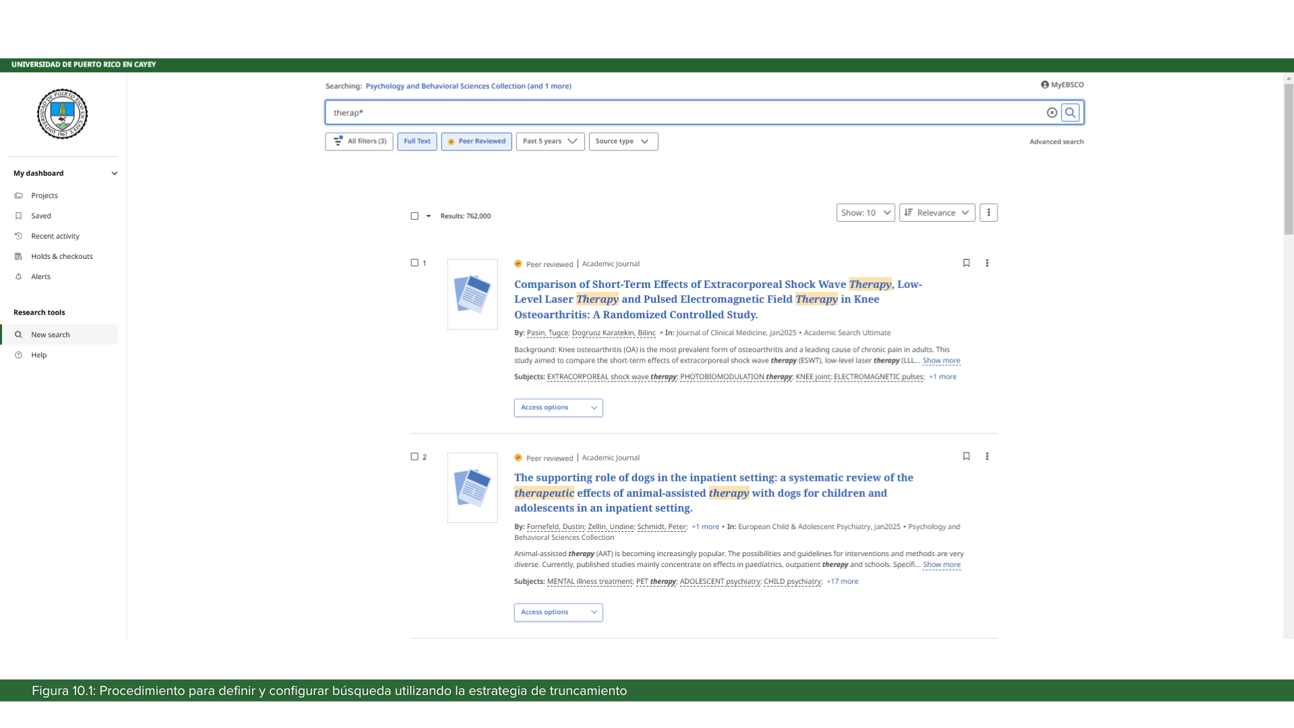The image size is (1294, 728).
Task: Toggle the Peer Reviewed filter
Action: point(476,141)
